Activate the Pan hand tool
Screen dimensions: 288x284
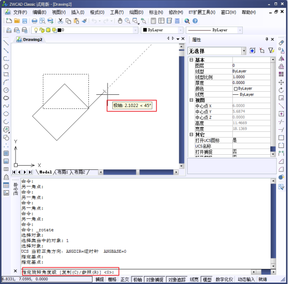point(120,21)
